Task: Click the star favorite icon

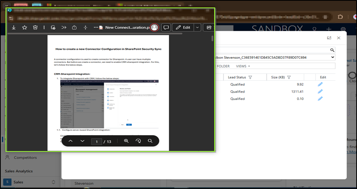Action: coord(24,27)
